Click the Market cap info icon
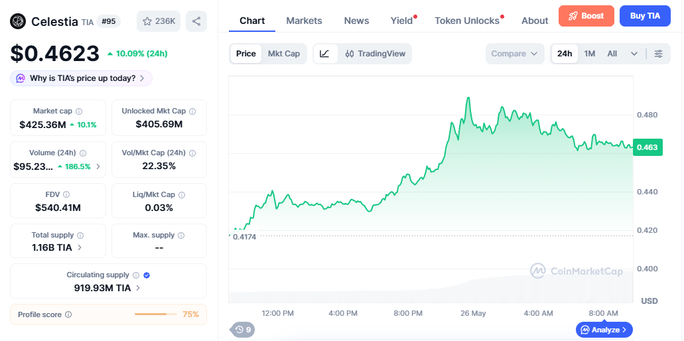Image resolution: width=684 pixels, height=341 pixels. point(80,111)
